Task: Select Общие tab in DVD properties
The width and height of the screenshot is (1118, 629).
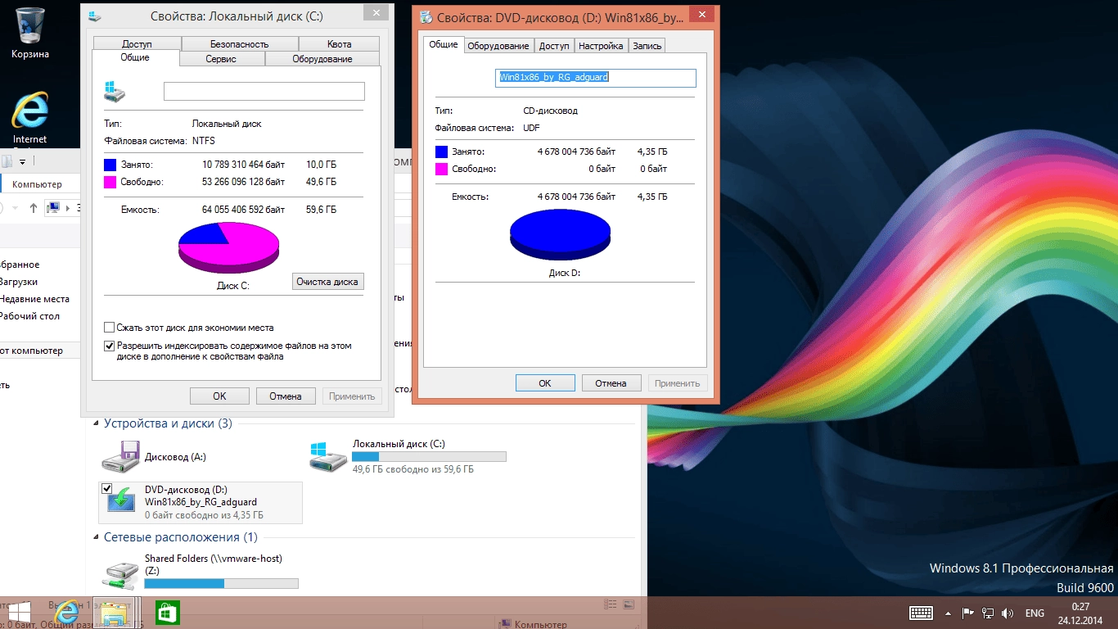Action: [444, 44]
